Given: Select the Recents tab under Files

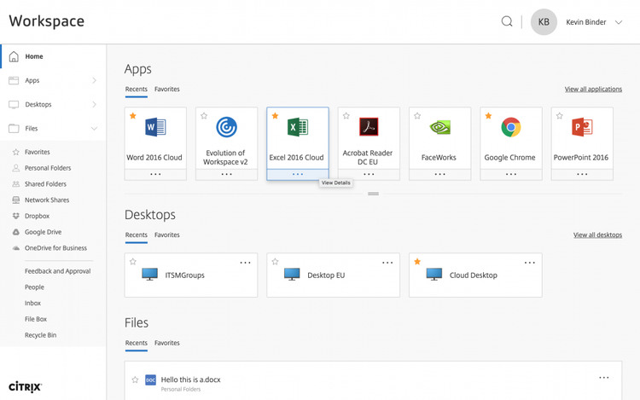Looking at the screenshot, I should [137, 343].
